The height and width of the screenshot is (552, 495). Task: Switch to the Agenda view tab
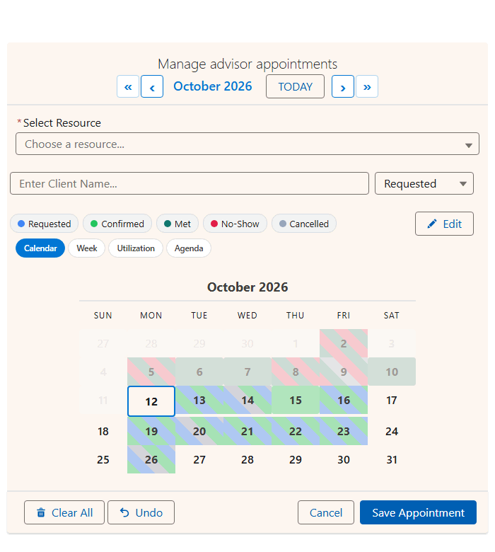pyautogui.click(x=189, y=248)
